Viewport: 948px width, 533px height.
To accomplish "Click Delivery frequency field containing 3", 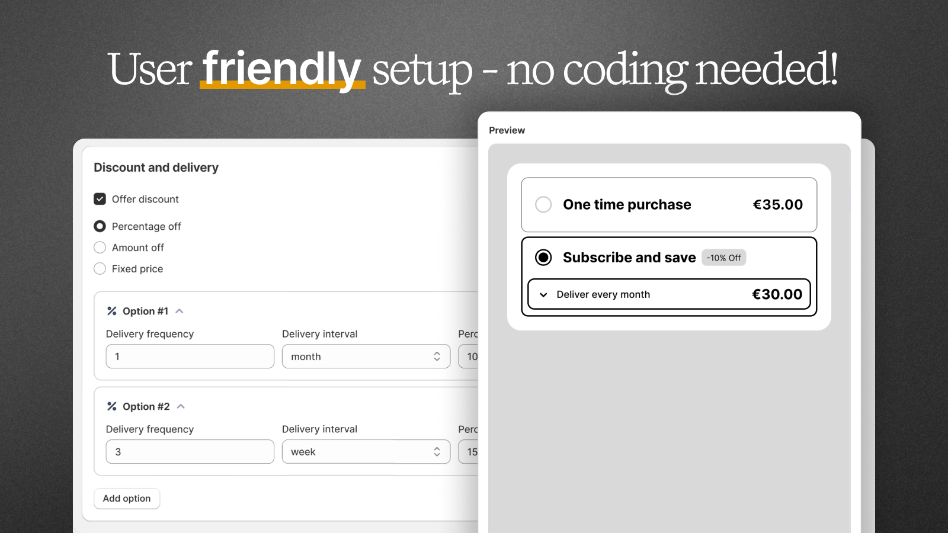I will point(190,452).
